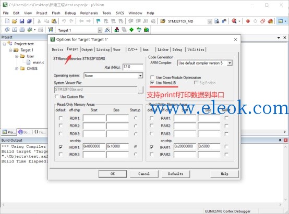The height and width of the screenshot is (214, 289).
Task: Click the Load/Download to flash icon
Action: click(51, 30)
